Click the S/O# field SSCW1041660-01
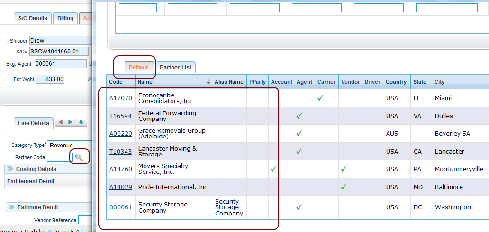 (x=59, y=52)
